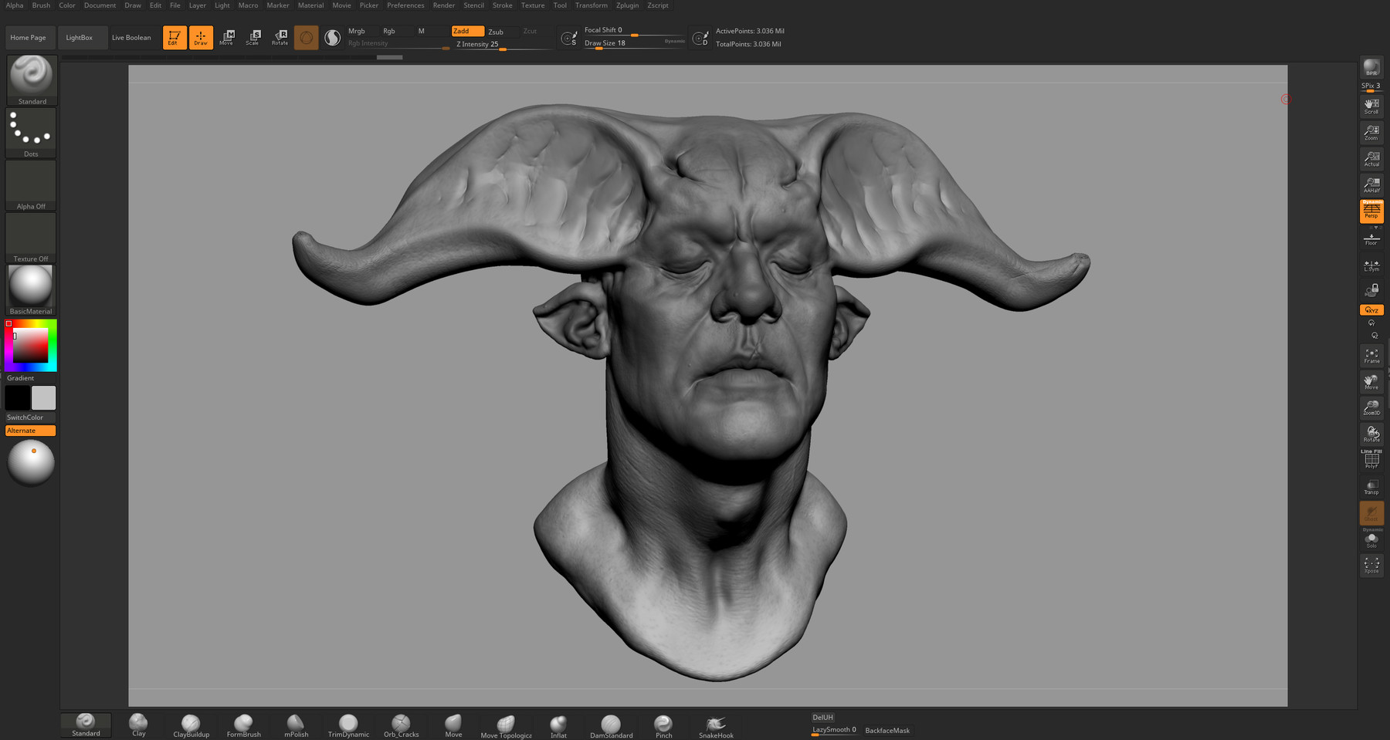Click the BackfaceMask button
Viewport: 1390px width, 740px height.
[x=888, y=729]
